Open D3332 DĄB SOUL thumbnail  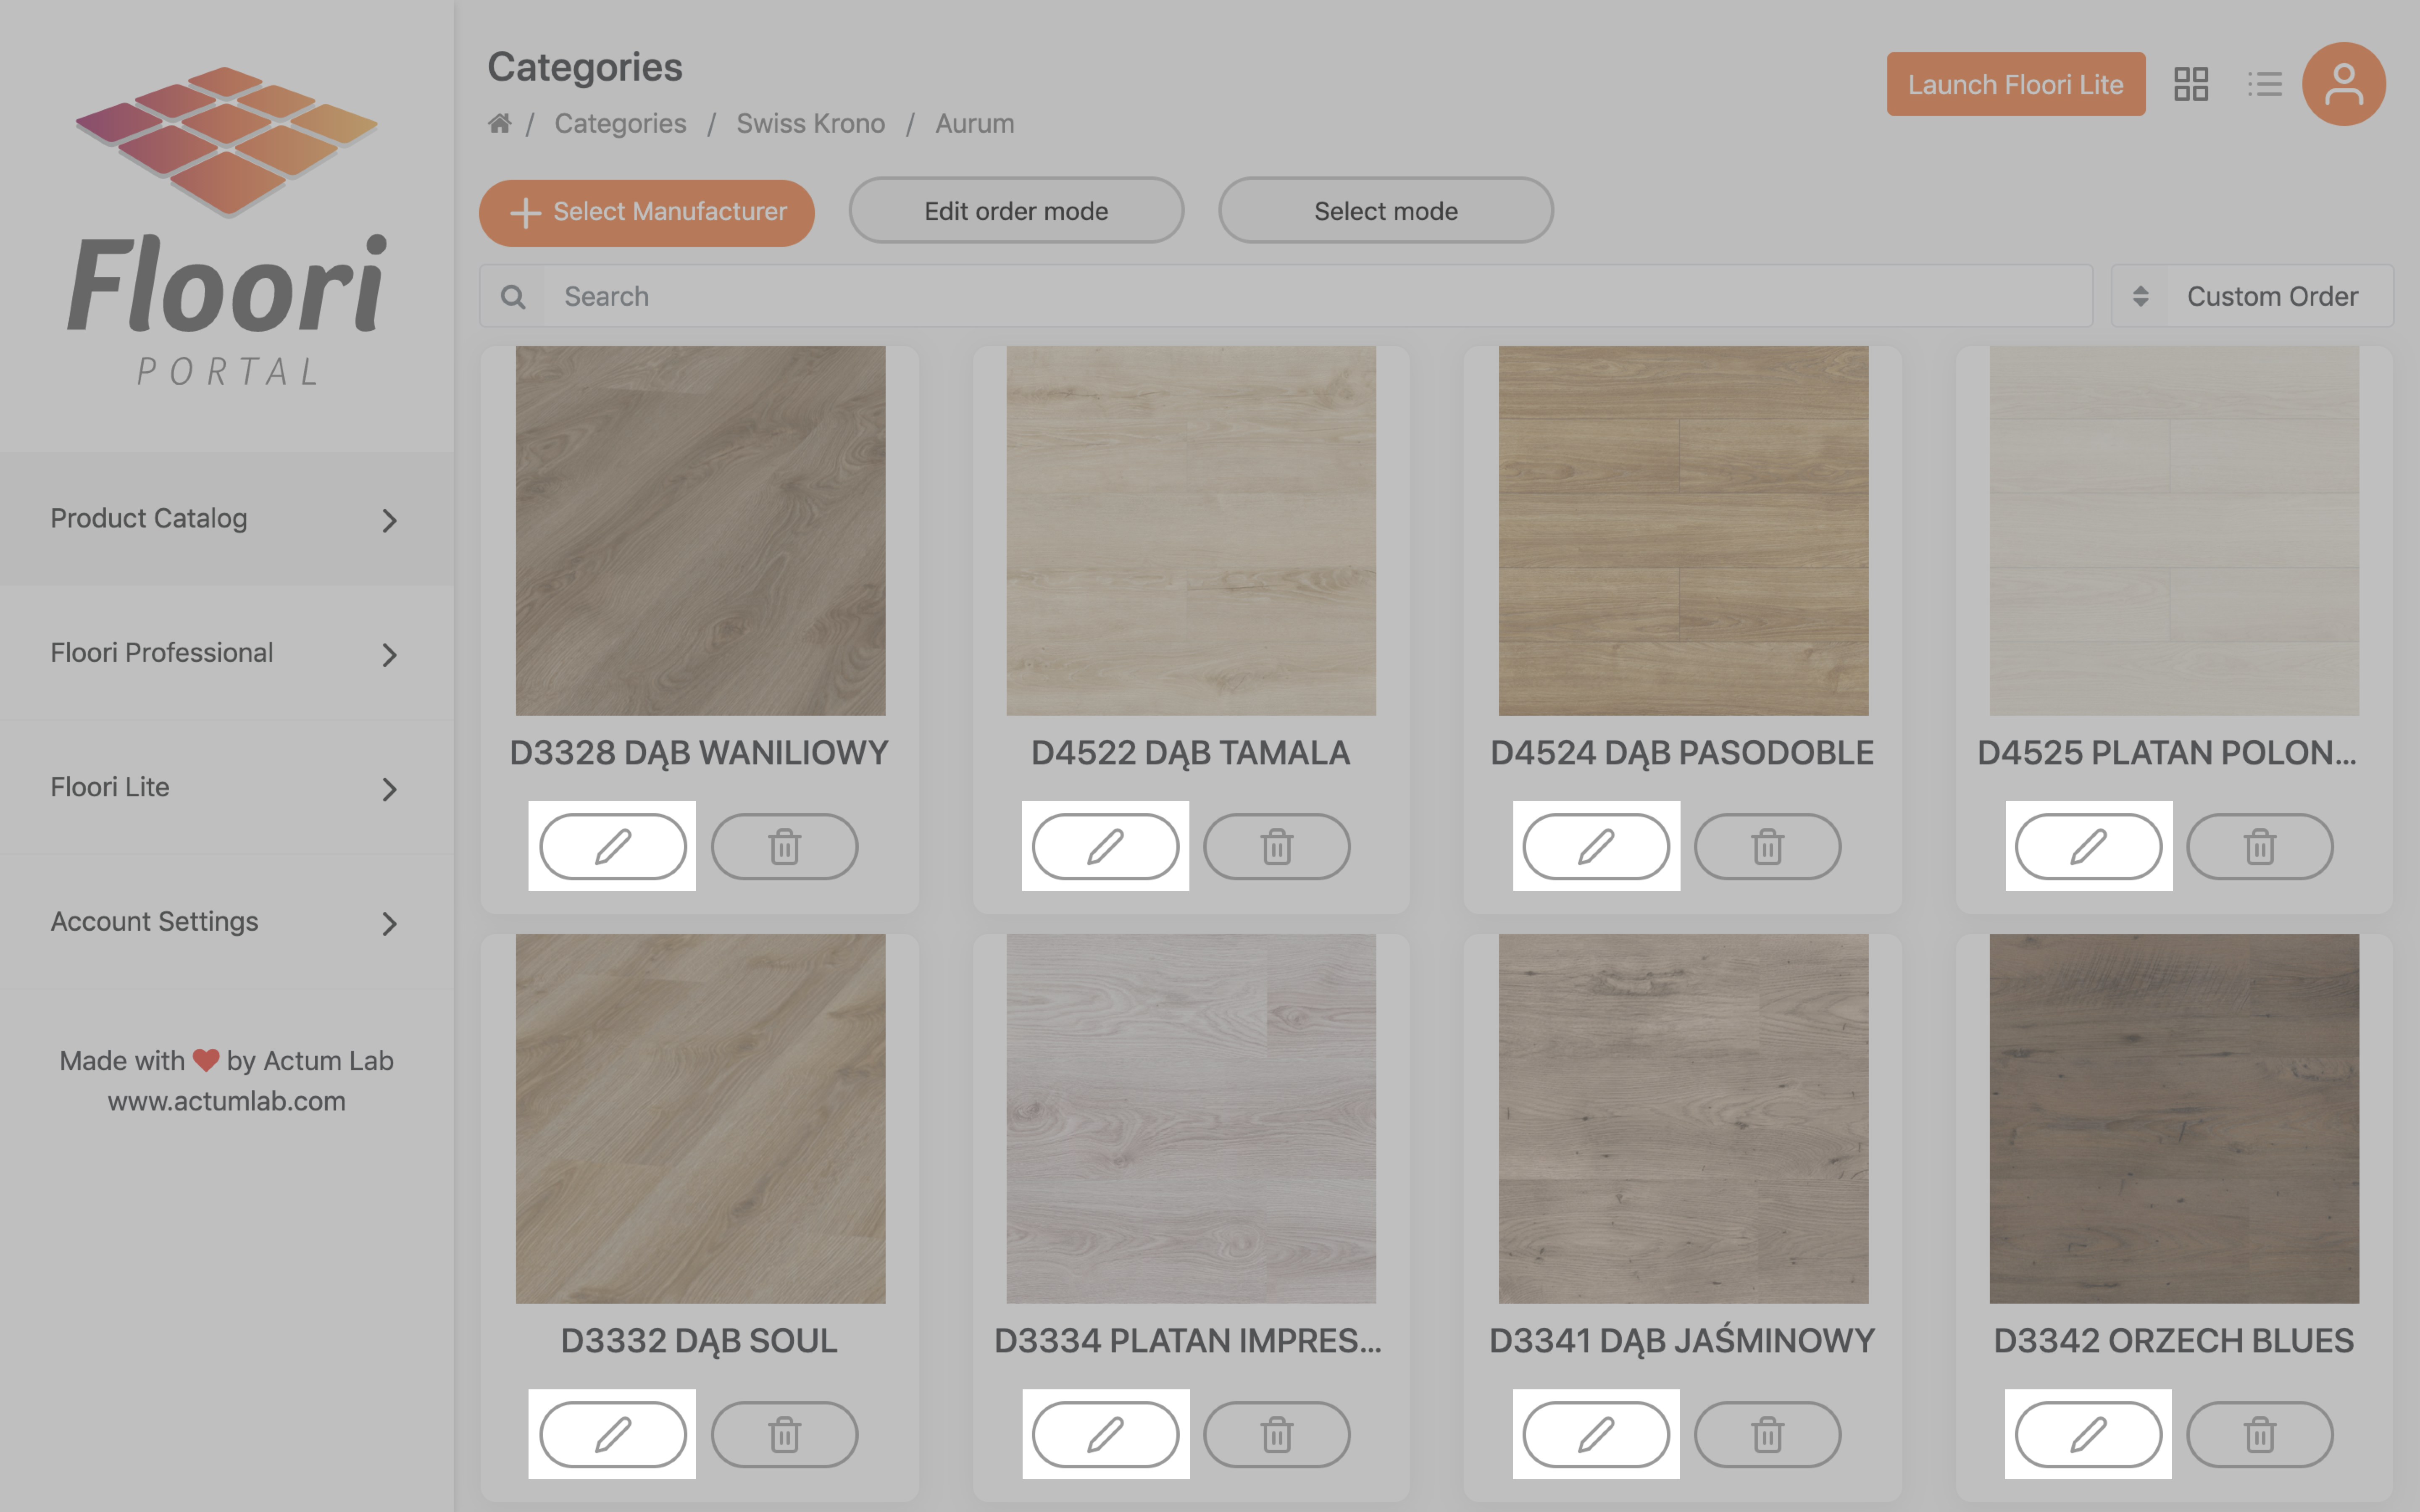[x=700, y=1119]
